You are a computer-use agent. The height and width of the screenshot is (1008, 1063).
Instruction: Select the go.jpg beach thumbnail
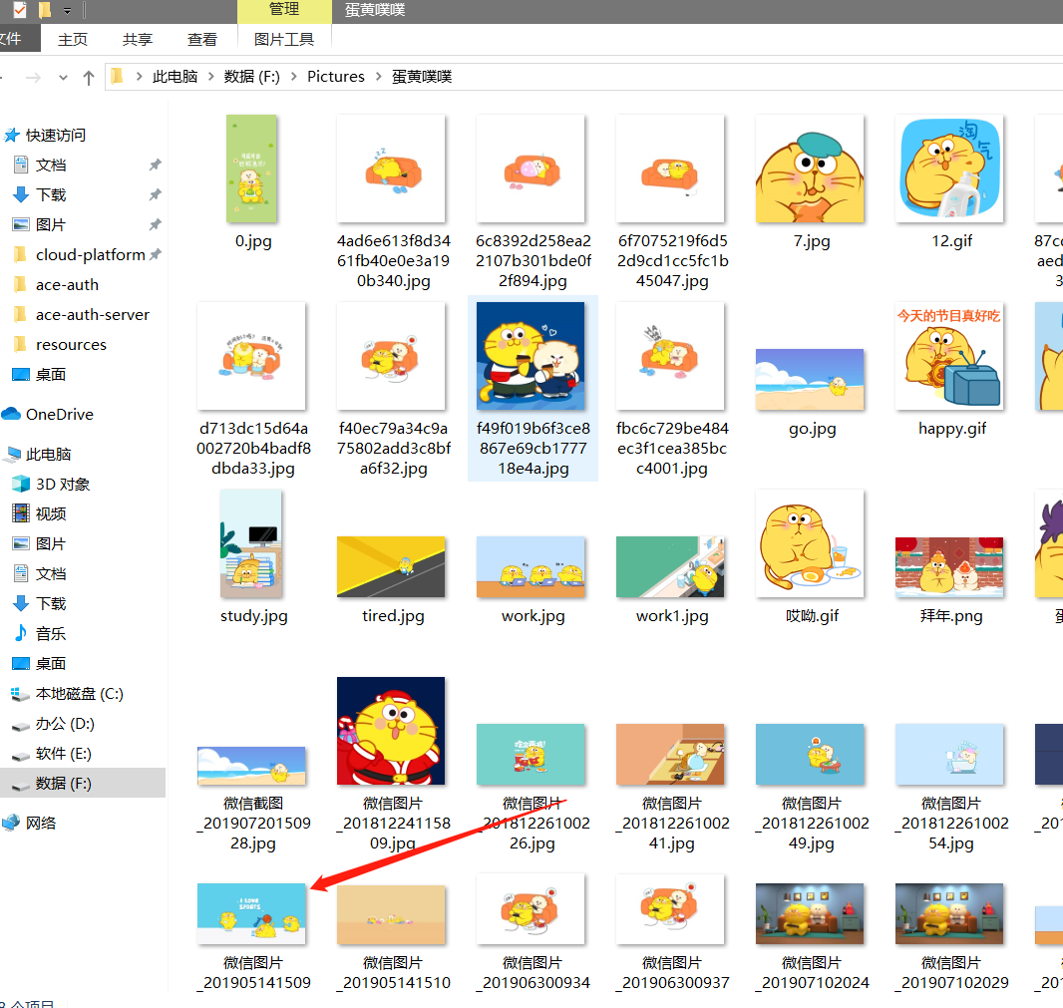[x=810, y=380]
